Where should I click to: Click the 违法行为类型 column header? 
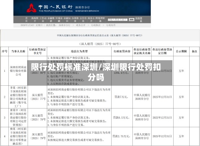click(79, 51)
